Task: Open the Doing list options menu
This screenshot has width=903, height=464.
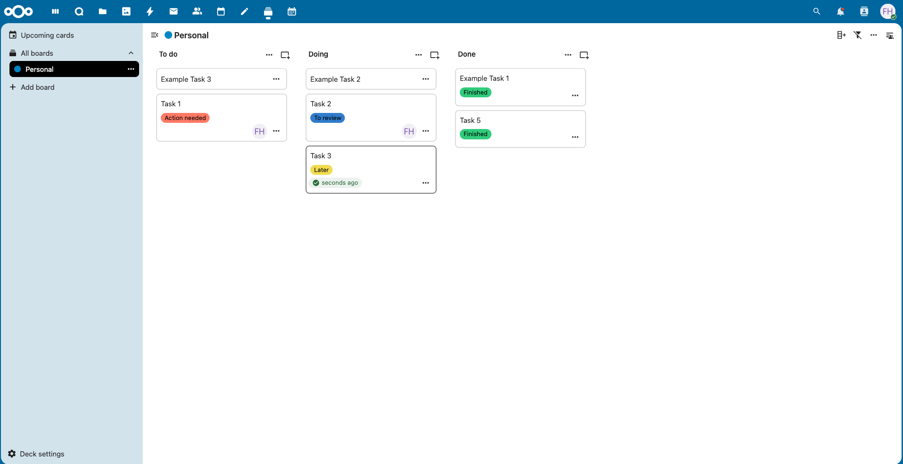Action: (x=419, y=55)
